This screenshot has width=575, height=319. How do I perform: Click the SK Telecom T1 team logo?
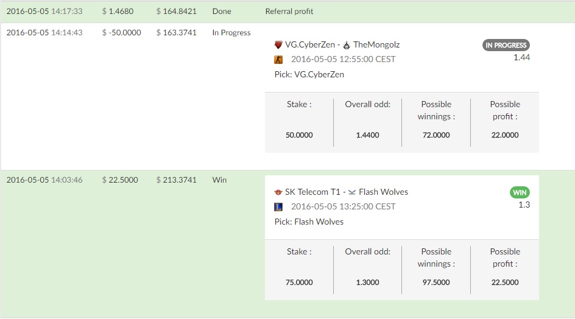click(278, 192)
